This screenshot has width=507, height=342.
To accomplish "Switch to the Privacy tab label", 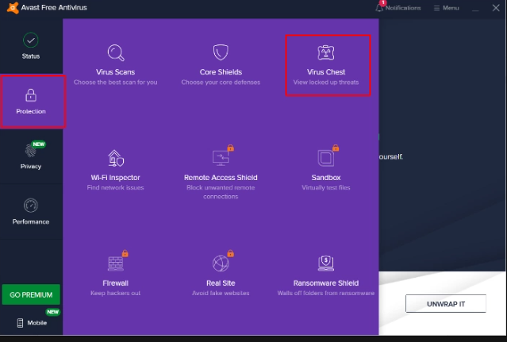I will [31, 167].
